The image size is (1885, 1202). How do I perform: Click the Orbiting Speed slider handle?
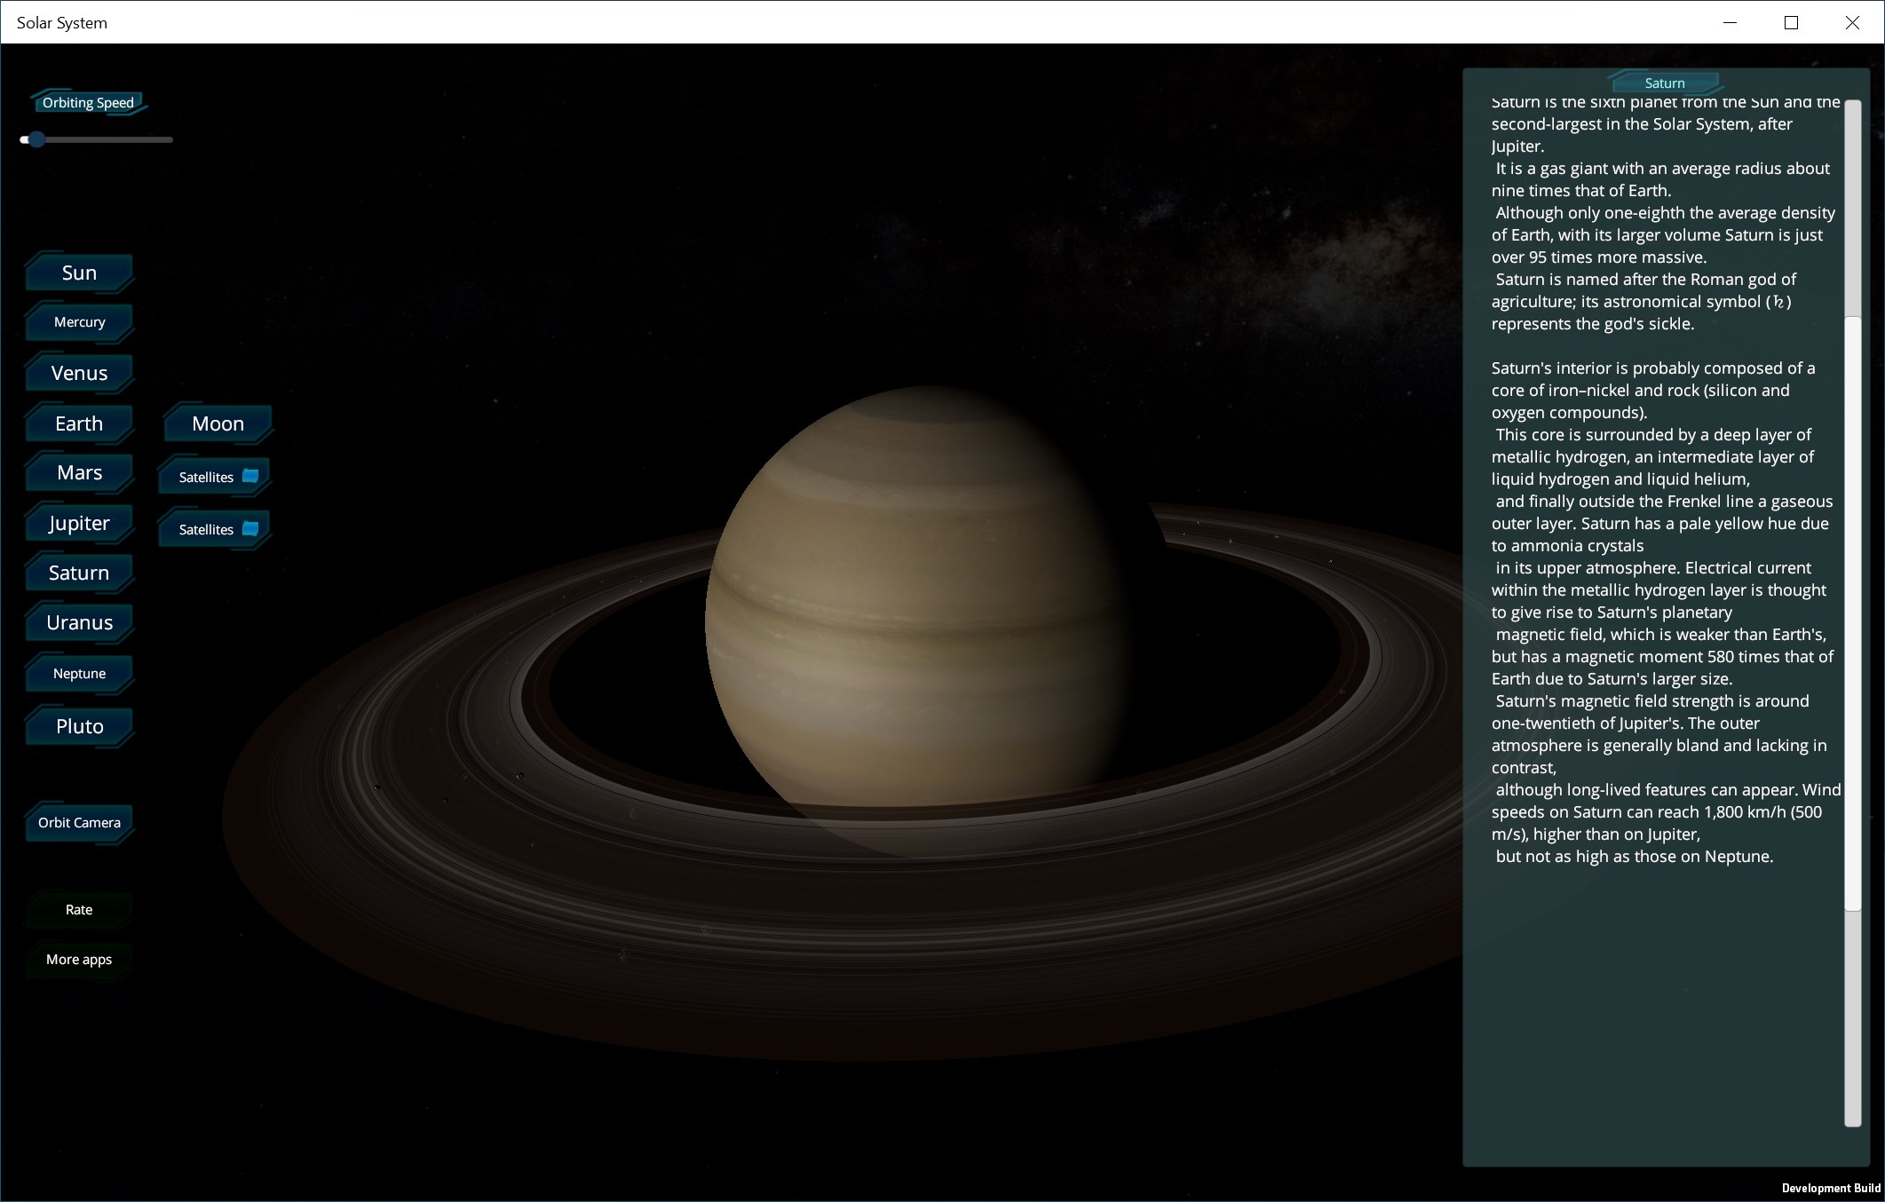(36, 139)
